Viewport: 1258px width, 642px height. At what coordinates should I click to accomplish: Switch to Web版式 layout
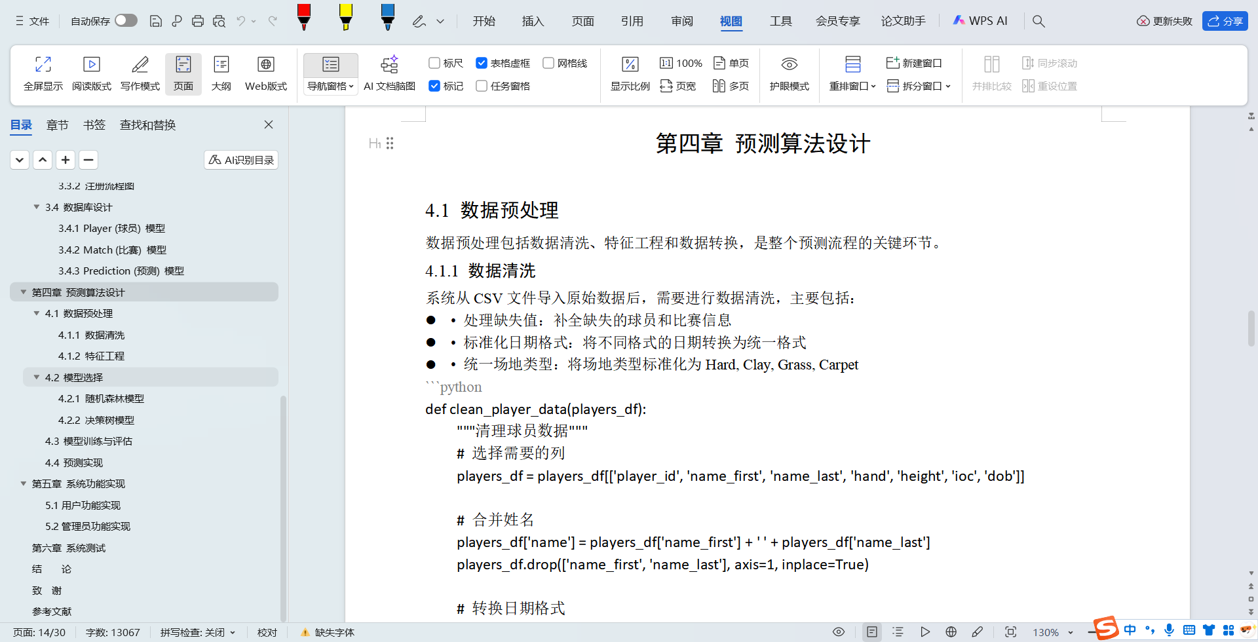tap(266, 73)
